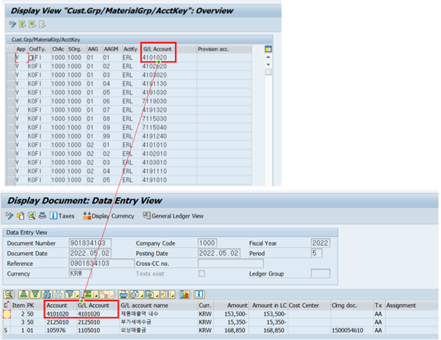The height and width of the screenshot is (340, 441).
Task: Click empty Ledger Group field
Action: click(320, 273)
